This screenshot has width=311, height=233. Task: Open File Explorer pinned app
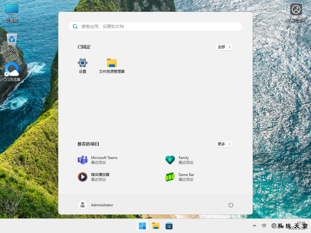pos(112,66)
